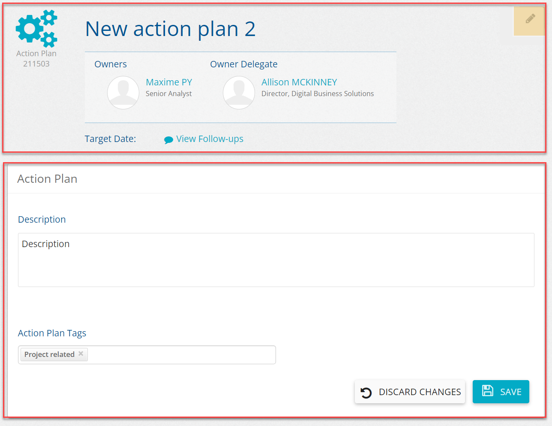The width and height of the screenshot is (552, 426).
Task: Click the Target Date label
Action: (x=110, y=139)
